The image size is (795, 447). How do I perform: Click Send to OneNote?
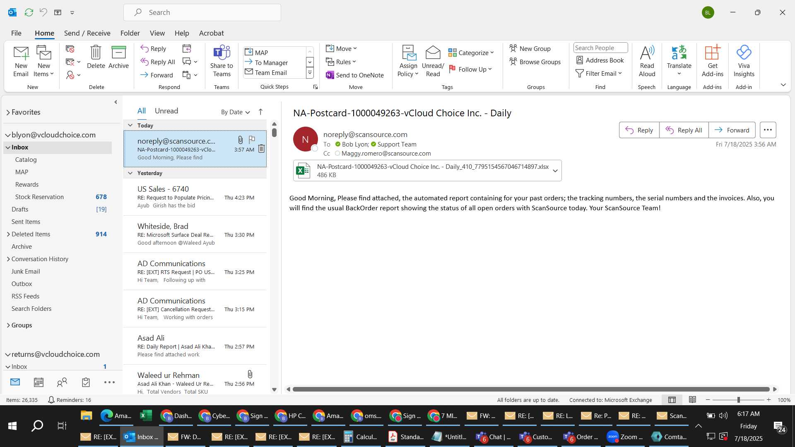[x=355, y=75]
